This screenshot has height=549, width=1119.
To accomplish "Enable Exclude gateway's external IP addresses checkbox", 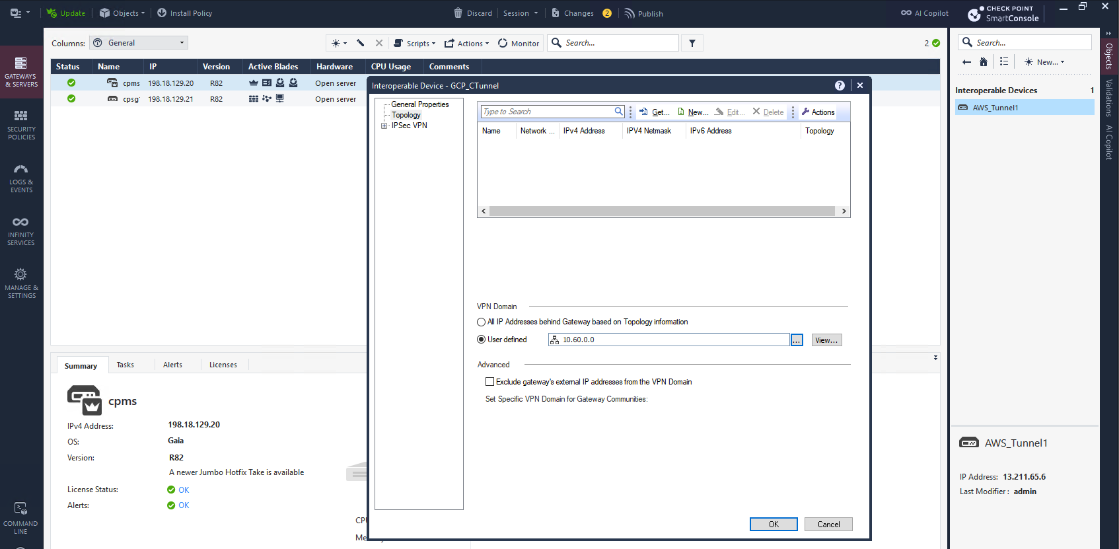I will (x=489, y=382).
